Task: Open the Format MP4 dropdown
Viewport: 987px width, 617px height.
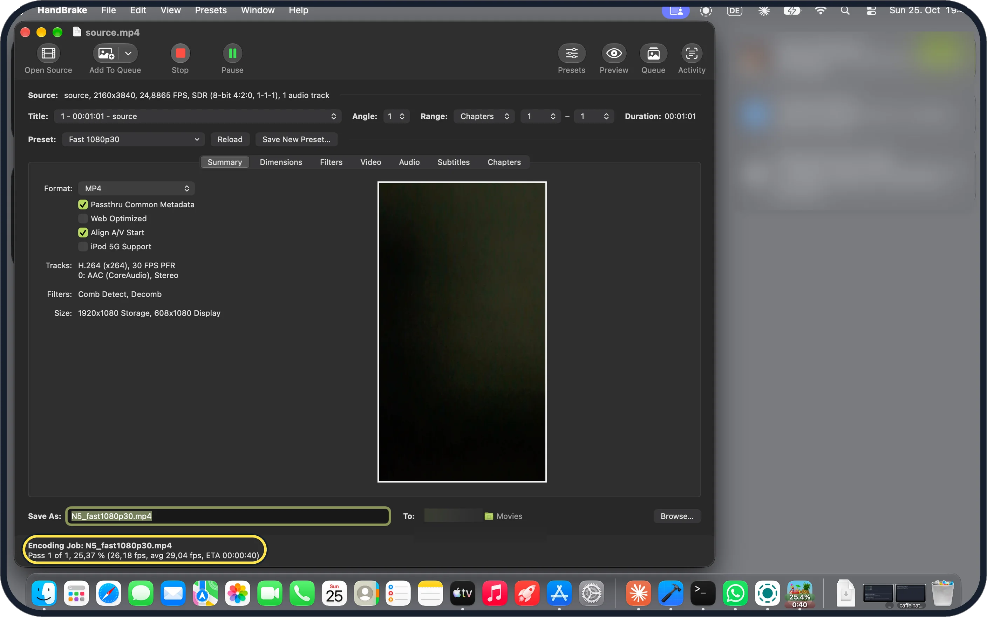Action: (136, 188)
